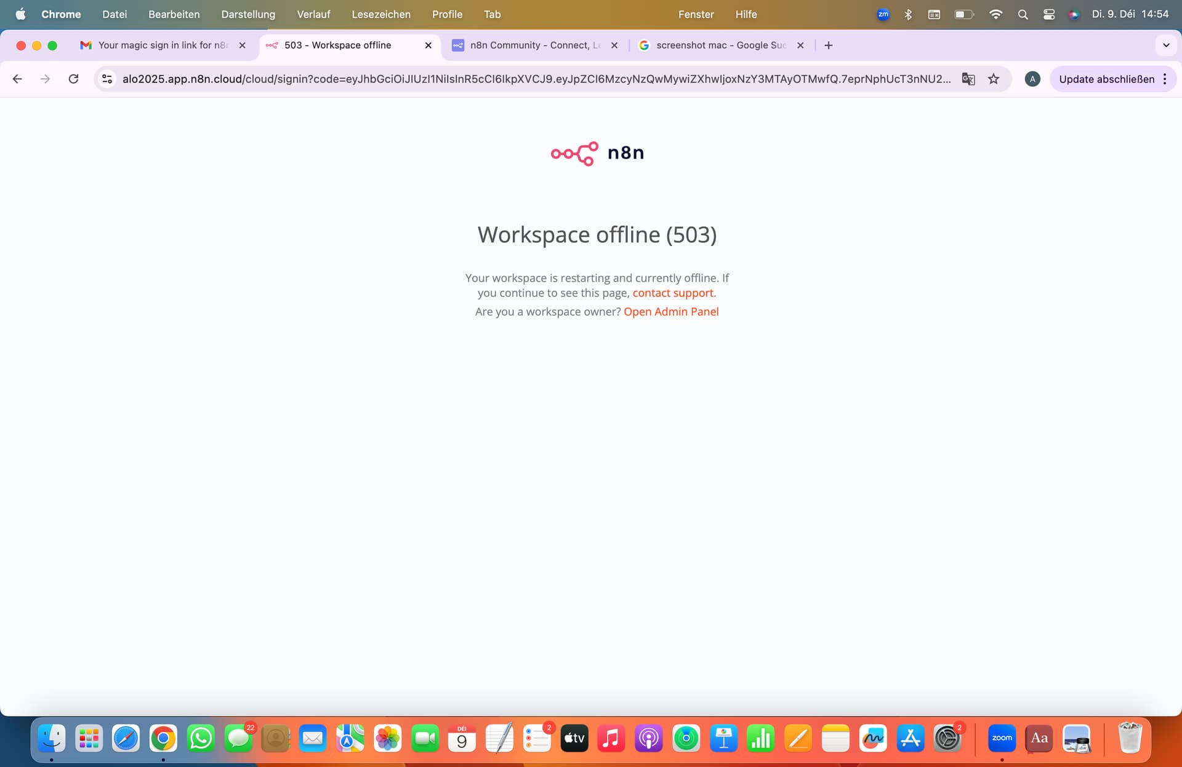The height and width of the screenshot is (767, 1182).
Task: Expand the tab search dropdown chevron
Action: click(1165, 46)
